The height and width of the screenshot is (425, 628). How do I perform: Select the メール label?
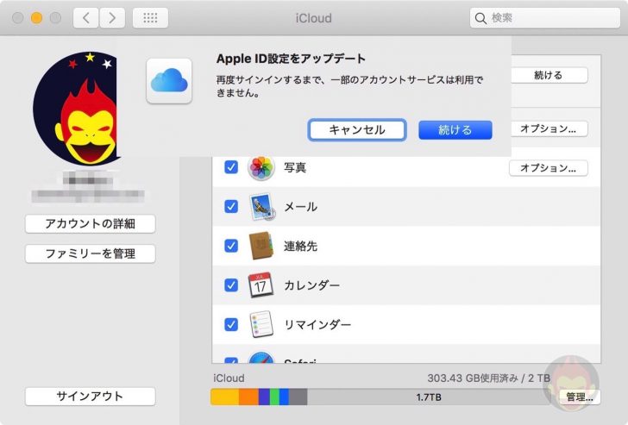[x=301, y=207]
